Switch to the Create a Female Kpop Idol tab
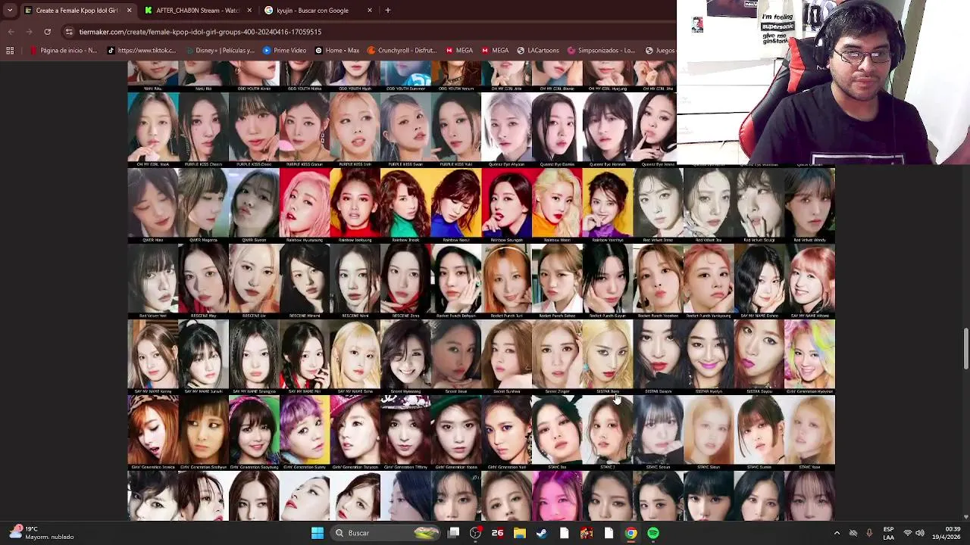Image resolution: width=970 pixels, height=545 pixels. pyautogui.click(x=77, y=11)
